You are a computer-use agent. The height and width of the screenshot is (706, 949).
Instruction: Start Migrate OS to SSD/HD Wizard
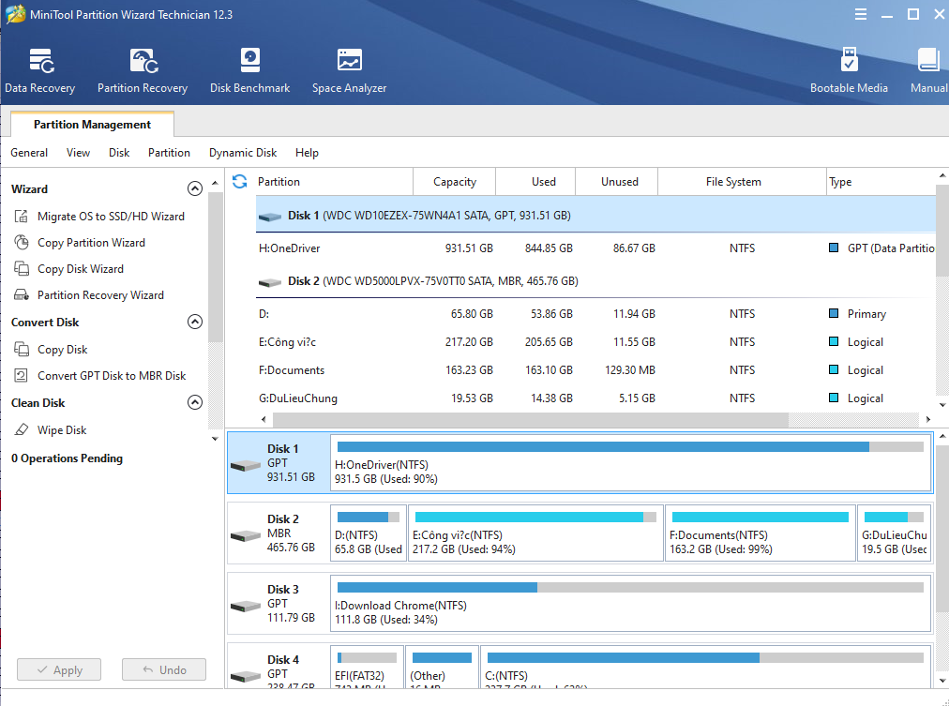[111, 216]
